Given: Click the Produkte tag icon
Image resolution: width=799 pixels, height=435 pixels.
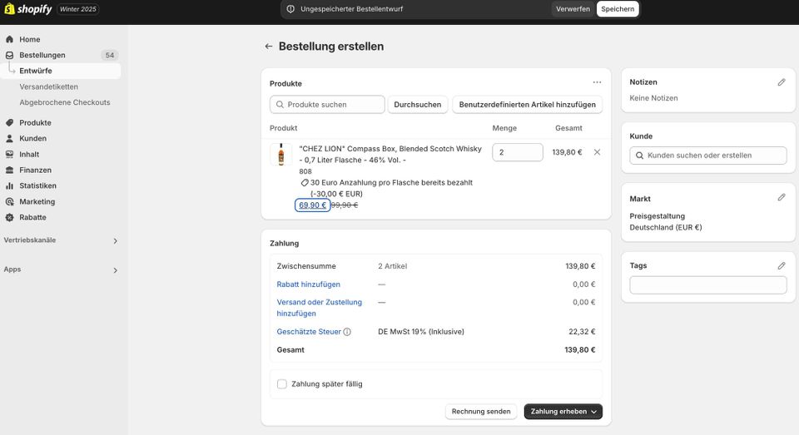Looking at the screenshot, I should tap(9, 123).
